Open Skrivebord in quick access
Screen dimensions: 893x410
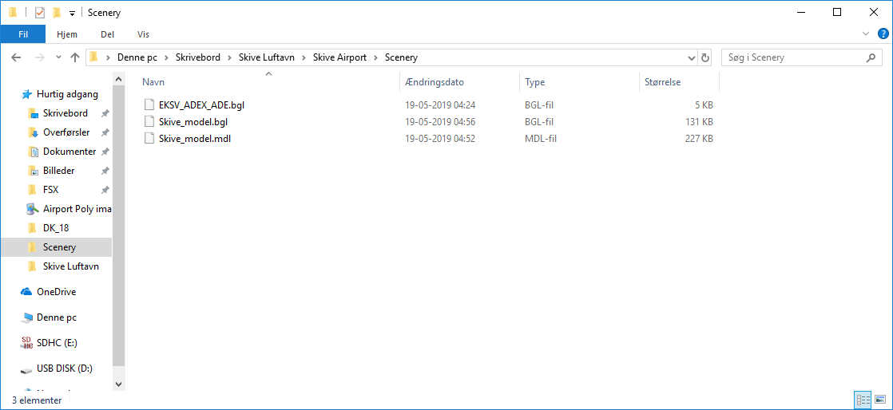click(x=65, y=113)
